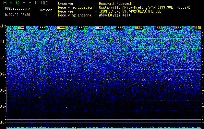Click the 'Receiving antenna' field label
This screenshot has width=204, height=129.
(75, 15)
